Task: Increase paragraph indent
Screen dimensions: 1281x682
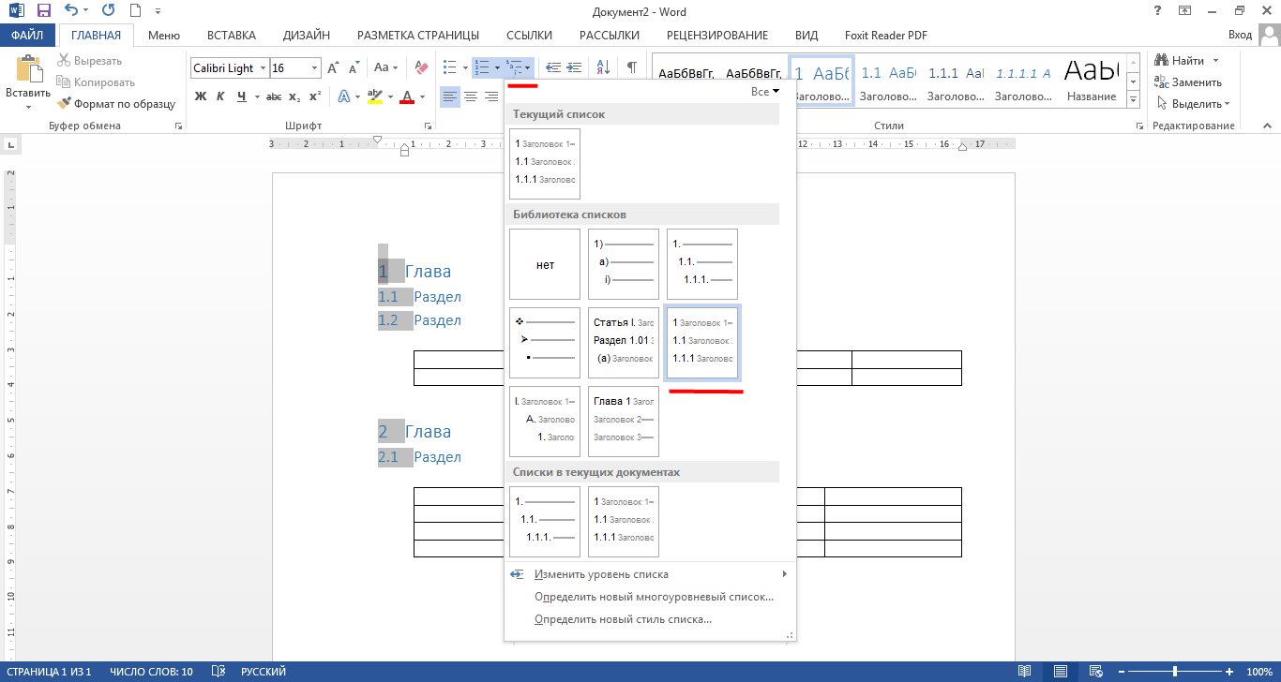Action: (x=574, y=67)
